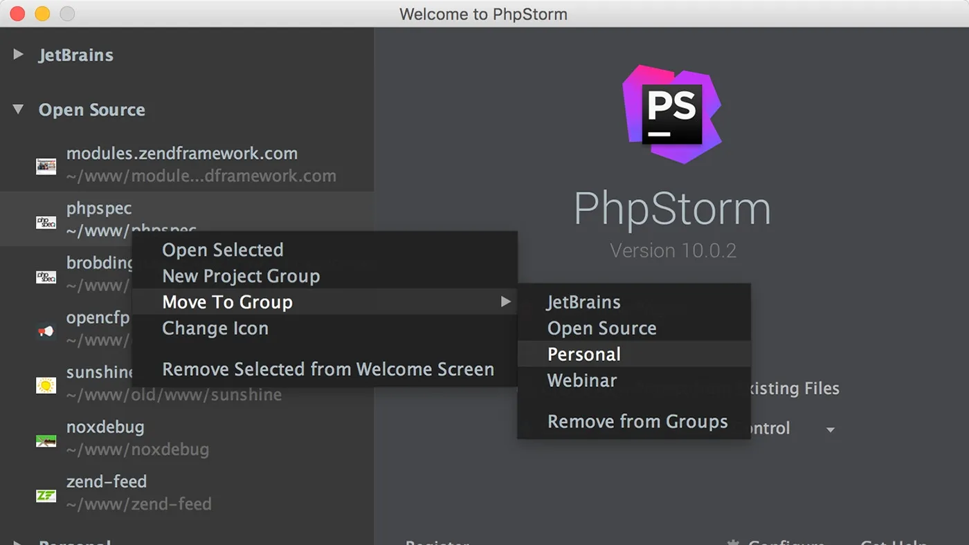The image size is (969, 545).
Task: Click the Configure gear icon
Action: pos(734,543)
